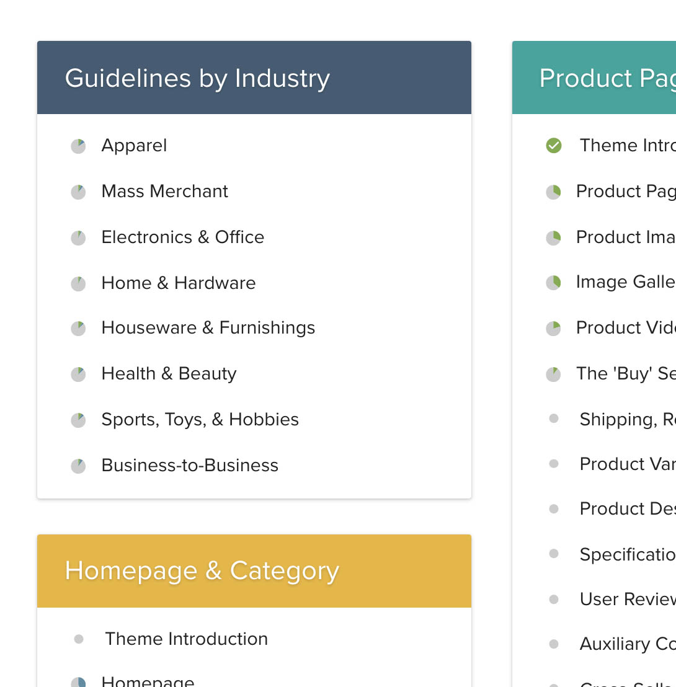The height and width of the screenshot is (687, 676).
Task: Open the Sports, Toys, & Hobbies link
Action: pos(200,420)
